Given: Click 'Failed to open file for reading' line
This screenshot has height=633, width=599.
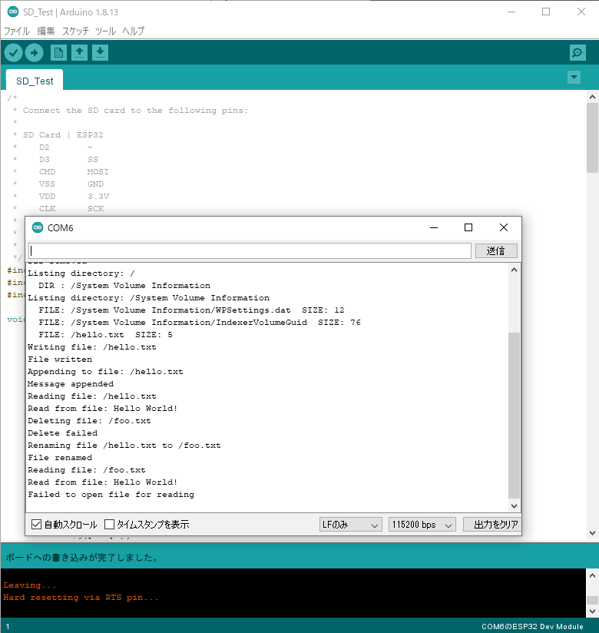Looking at the screenshot, I should click(x=111, y=495).
